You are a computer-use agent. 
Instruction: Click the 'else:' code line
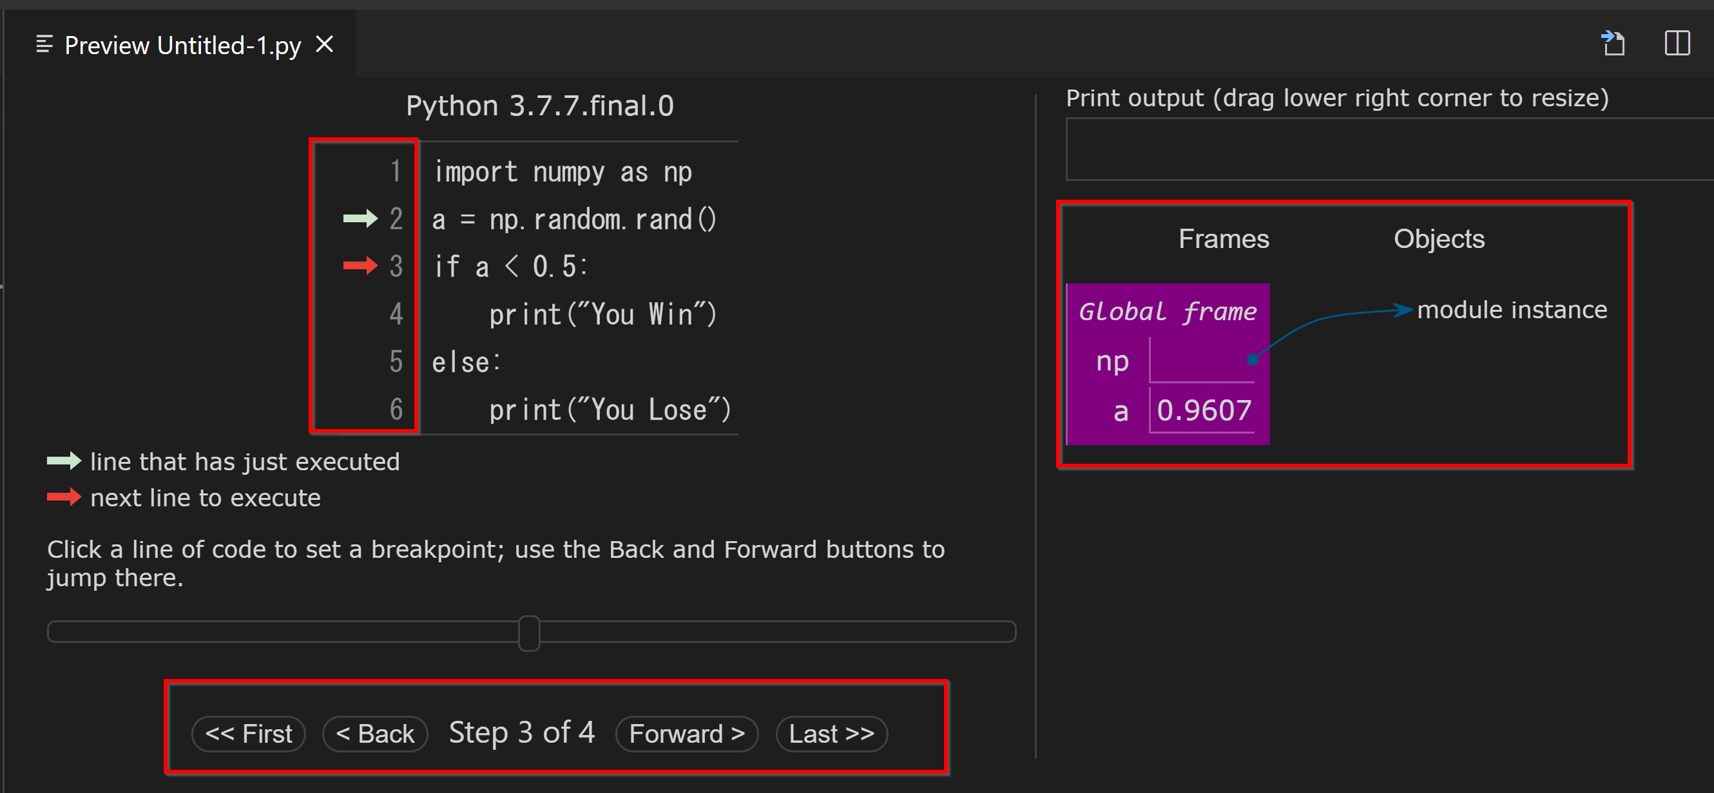[x=466, y=363]
